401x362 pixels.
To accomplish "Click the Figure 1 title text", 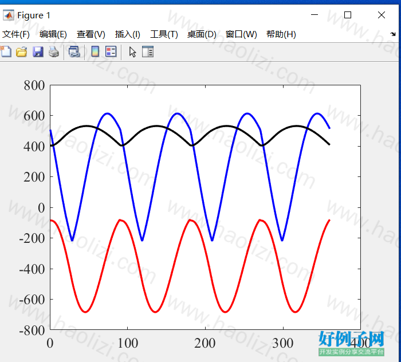I will coord(34,15).
